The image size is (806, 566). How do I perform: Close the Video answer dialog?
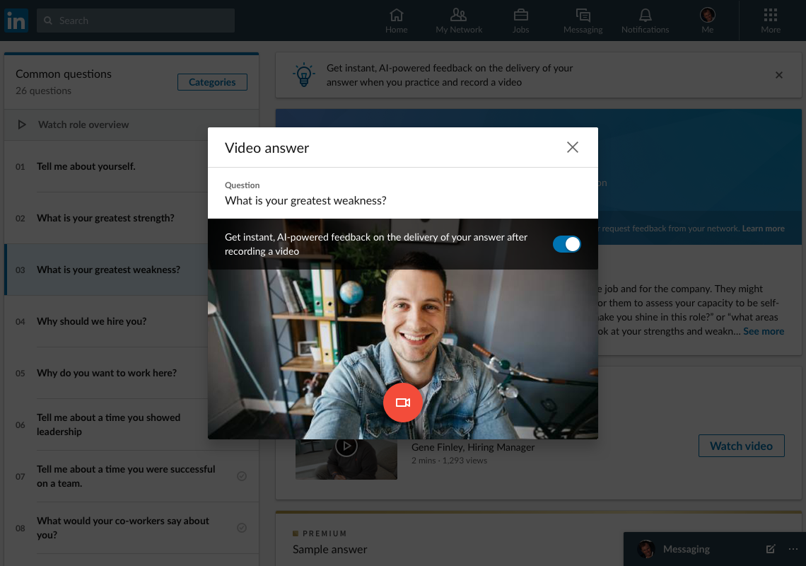tap(573, 147)
